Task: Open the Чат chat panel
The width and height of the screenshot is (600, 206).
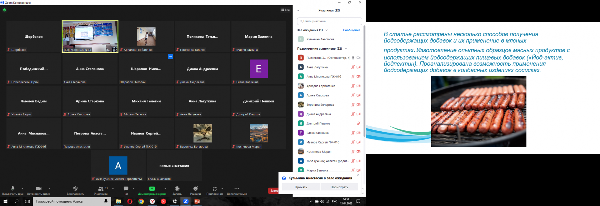Action: (x=126, y=190)
